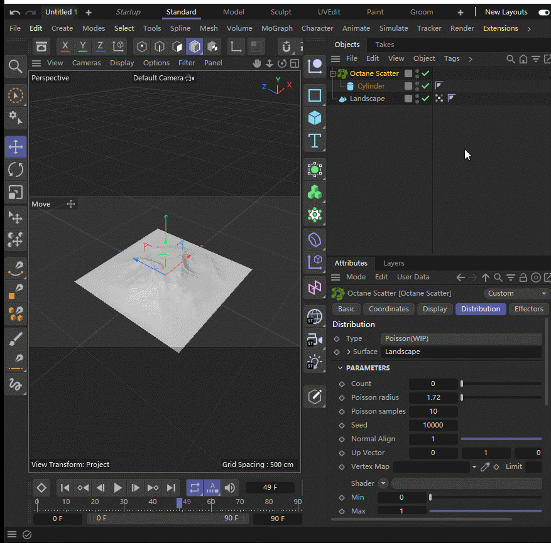Click the Text spline tool icon
The height and width of the screenshot is (543, 551).
click(315, 140)
